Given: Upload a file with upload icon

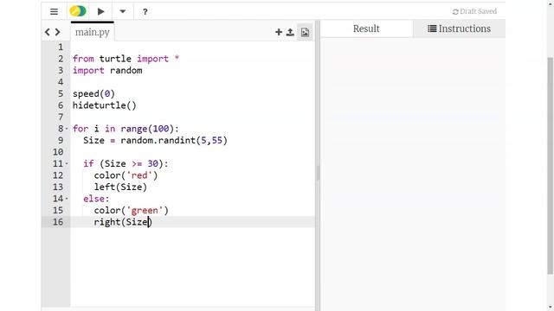Looking at the screenshot, I should (x=290, y=32).
